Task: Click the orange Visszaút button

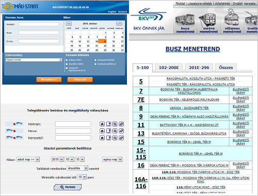Action: [x=80, y=79]
